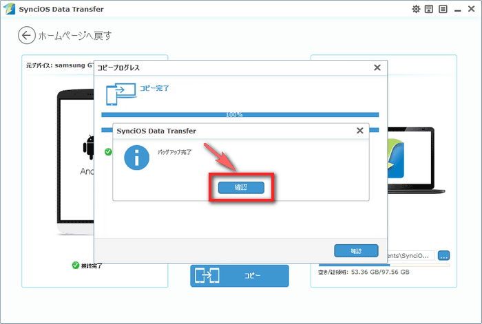Viewport: 482px width, 324px height.
Task: Minimize the SynciOS Data Transfer window
Action: (x=457, y=11)
